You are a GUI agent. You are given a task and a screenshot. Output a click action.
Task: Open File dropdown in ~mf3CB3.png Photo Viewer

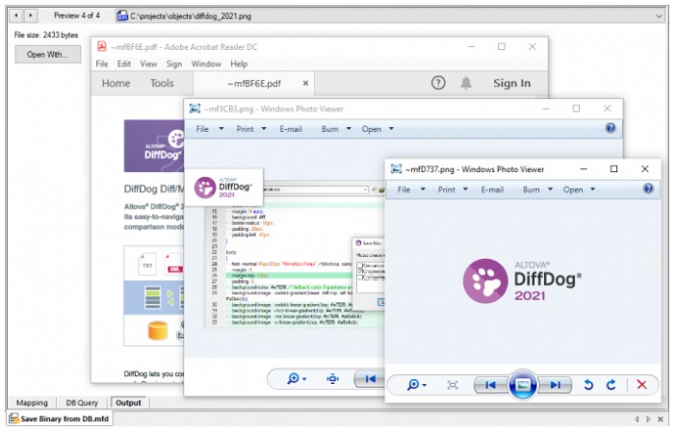(x=209, y=129)
